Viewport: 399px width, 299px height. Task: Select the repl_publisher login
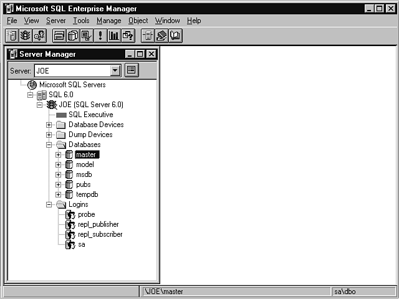[x=98, y=224]
